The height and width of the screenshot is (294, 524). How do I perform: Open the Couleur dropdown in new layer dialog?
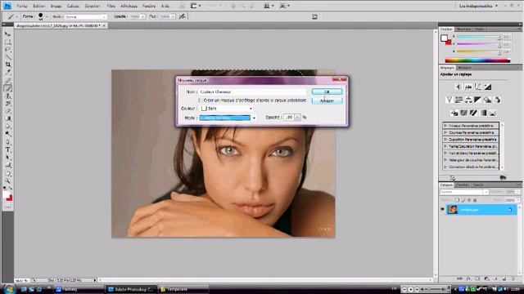click(227, 109)
